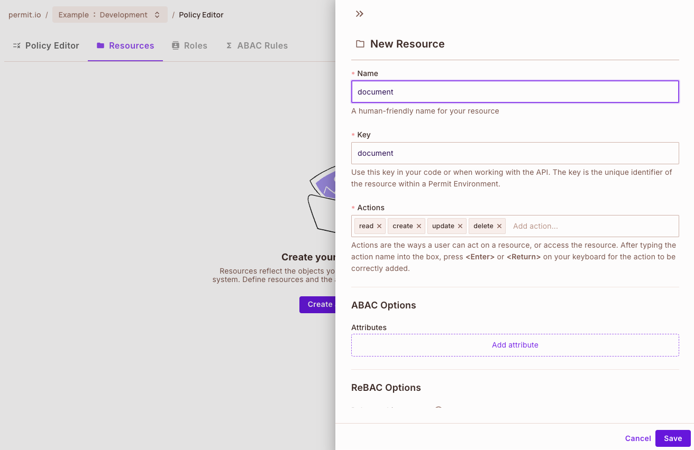Remove the update action tag
This screenshot has height=450, width=694.
[x=460, y=226]
